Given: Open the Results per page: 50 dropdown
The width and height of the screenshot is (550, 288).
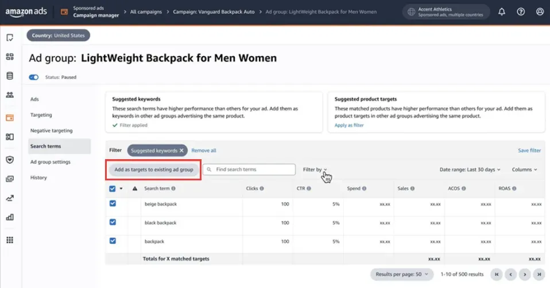Looking at the screenshot, I should pos(402,274).
